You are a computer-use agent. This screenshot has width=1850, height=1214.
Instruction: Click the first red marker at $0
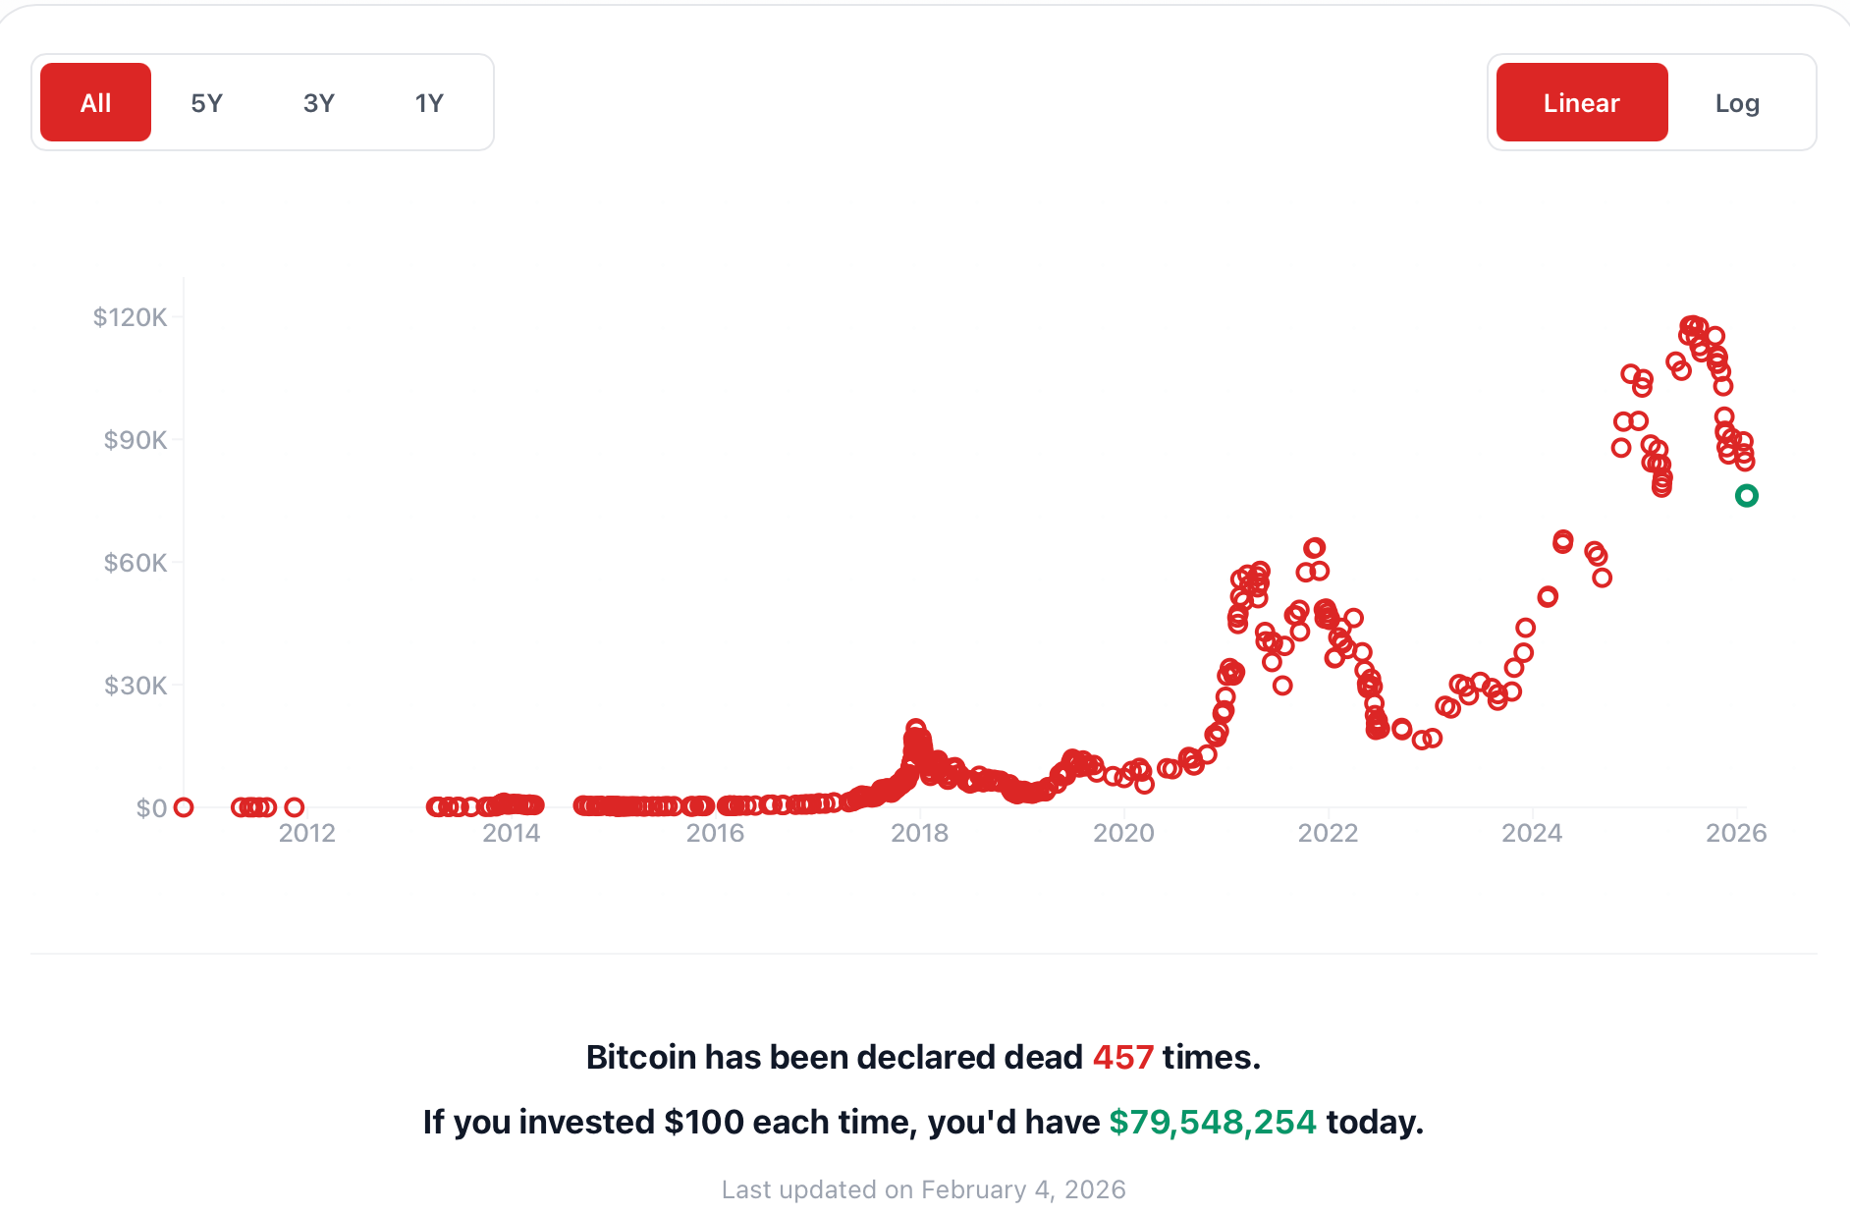(x=184, y=807)
